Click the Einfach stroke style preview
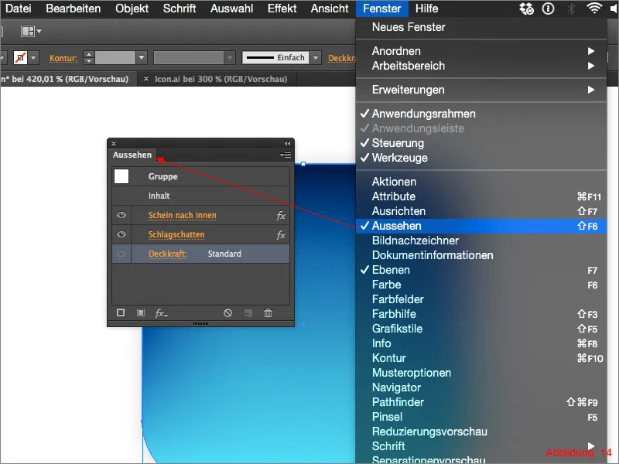Screen dimensions: 619x464 point(276,57)
